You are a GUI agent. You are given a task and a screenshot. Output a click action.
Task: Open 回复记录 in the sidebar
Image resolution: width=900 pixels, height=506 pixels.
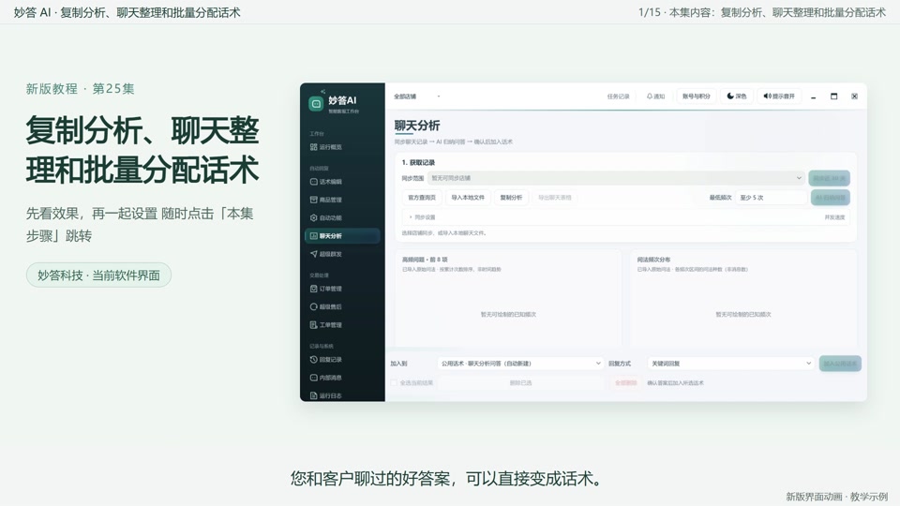(x=325, y=360)
